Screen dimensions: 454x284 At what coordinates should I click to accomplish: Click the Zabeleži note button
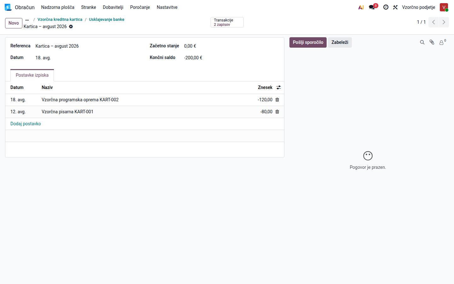(340, 42)
